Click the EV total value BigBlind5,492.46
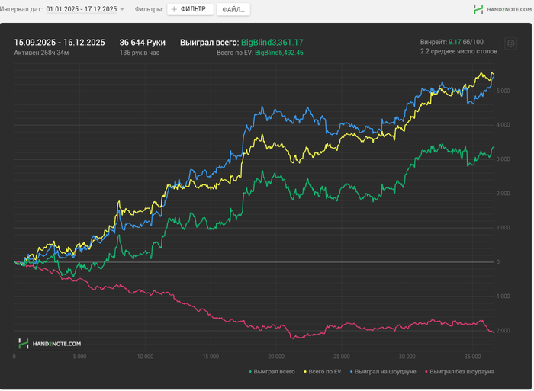This screenshot has height=391, width=534. coord(279,53)
